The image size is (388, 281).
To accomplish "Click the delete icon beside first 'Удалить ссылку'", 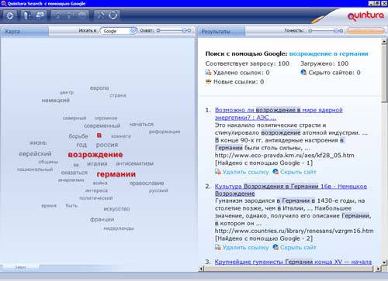I will [x=218, y=172].
